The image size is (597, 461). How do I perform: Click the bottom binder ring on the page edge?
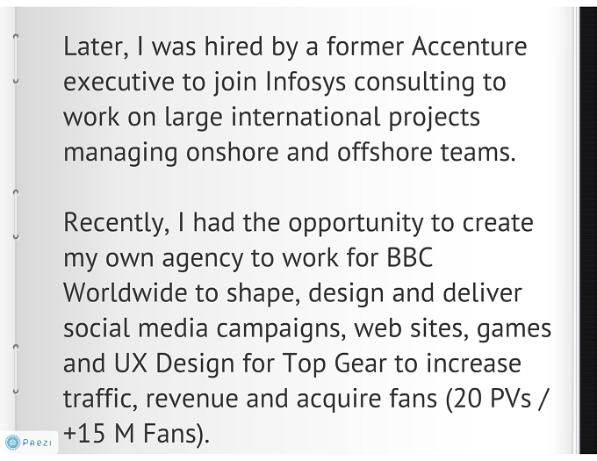tap(16, 369)
